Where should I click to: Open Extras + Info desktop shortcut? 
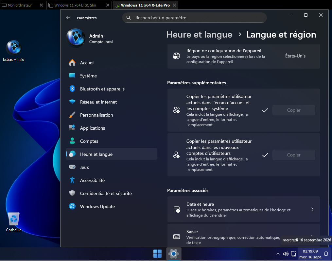(13, 51)
